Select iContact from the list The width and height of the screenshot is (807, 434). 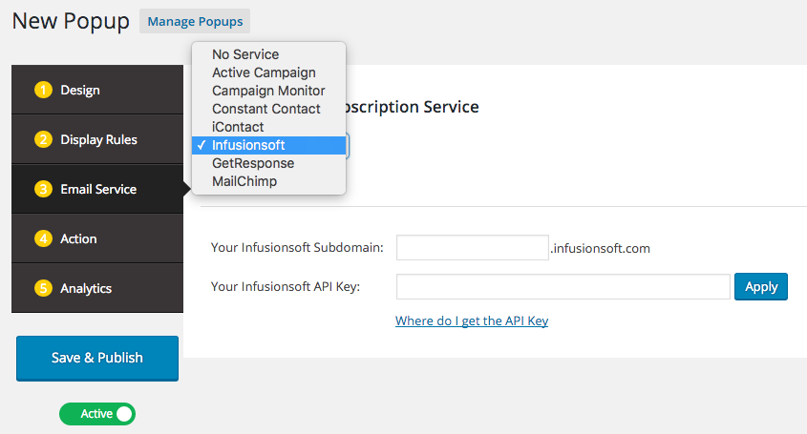[x=238, y=127]
